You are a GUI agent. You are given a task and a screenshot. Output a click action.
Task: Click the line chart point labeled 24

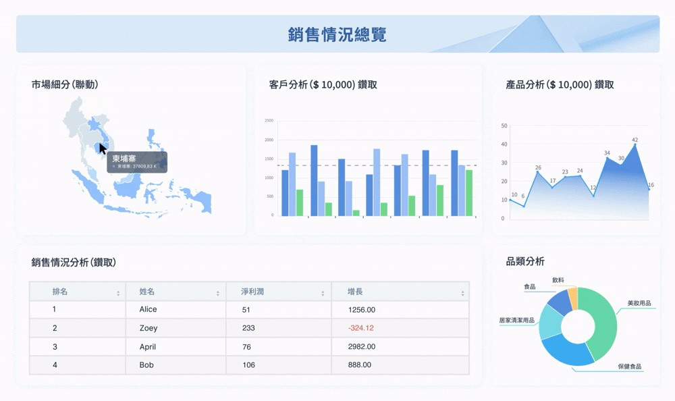pos(580,176)
